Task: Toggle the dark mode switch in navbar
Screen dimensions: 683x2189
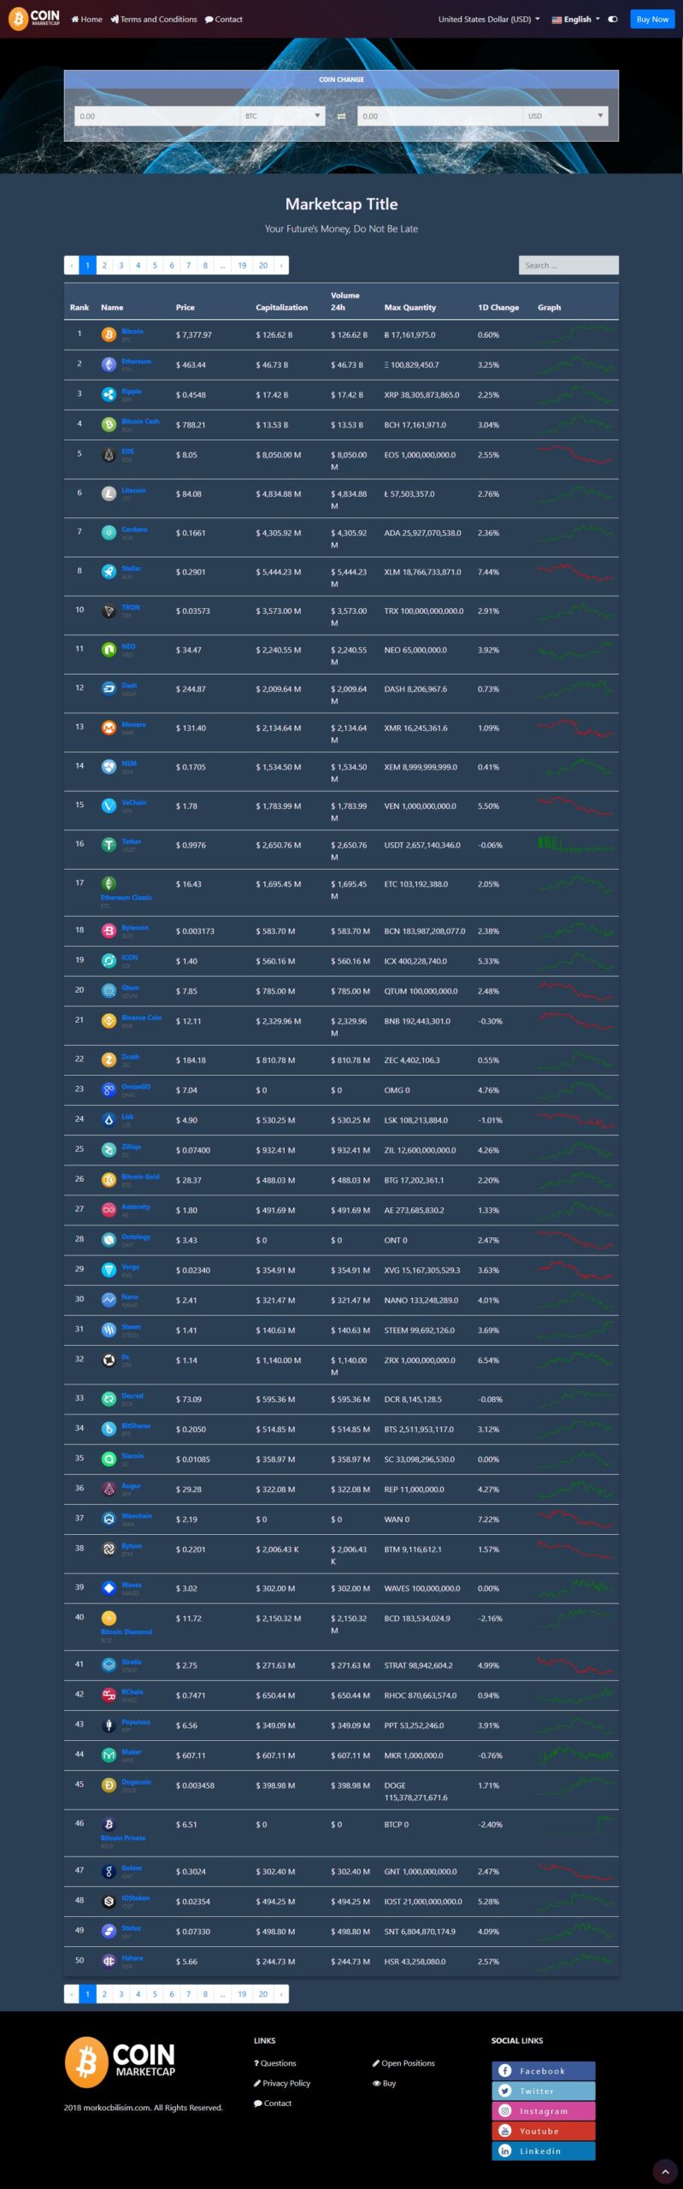Action: coord(613,19)
